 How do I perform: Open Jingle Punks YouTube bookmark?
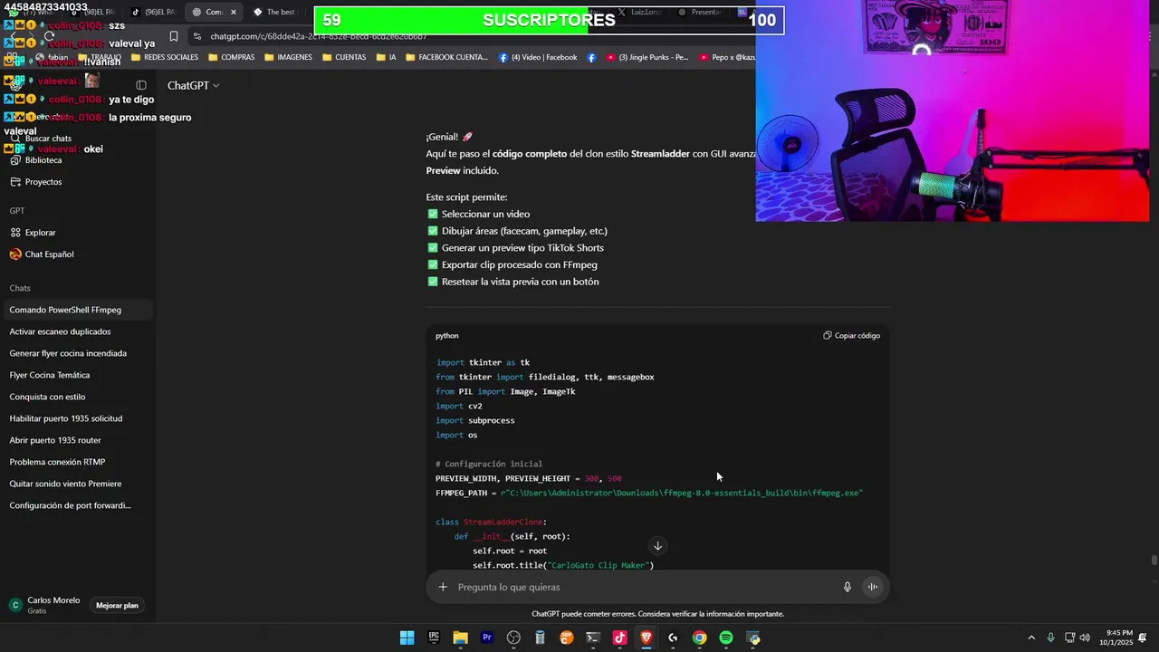point(647,57)
